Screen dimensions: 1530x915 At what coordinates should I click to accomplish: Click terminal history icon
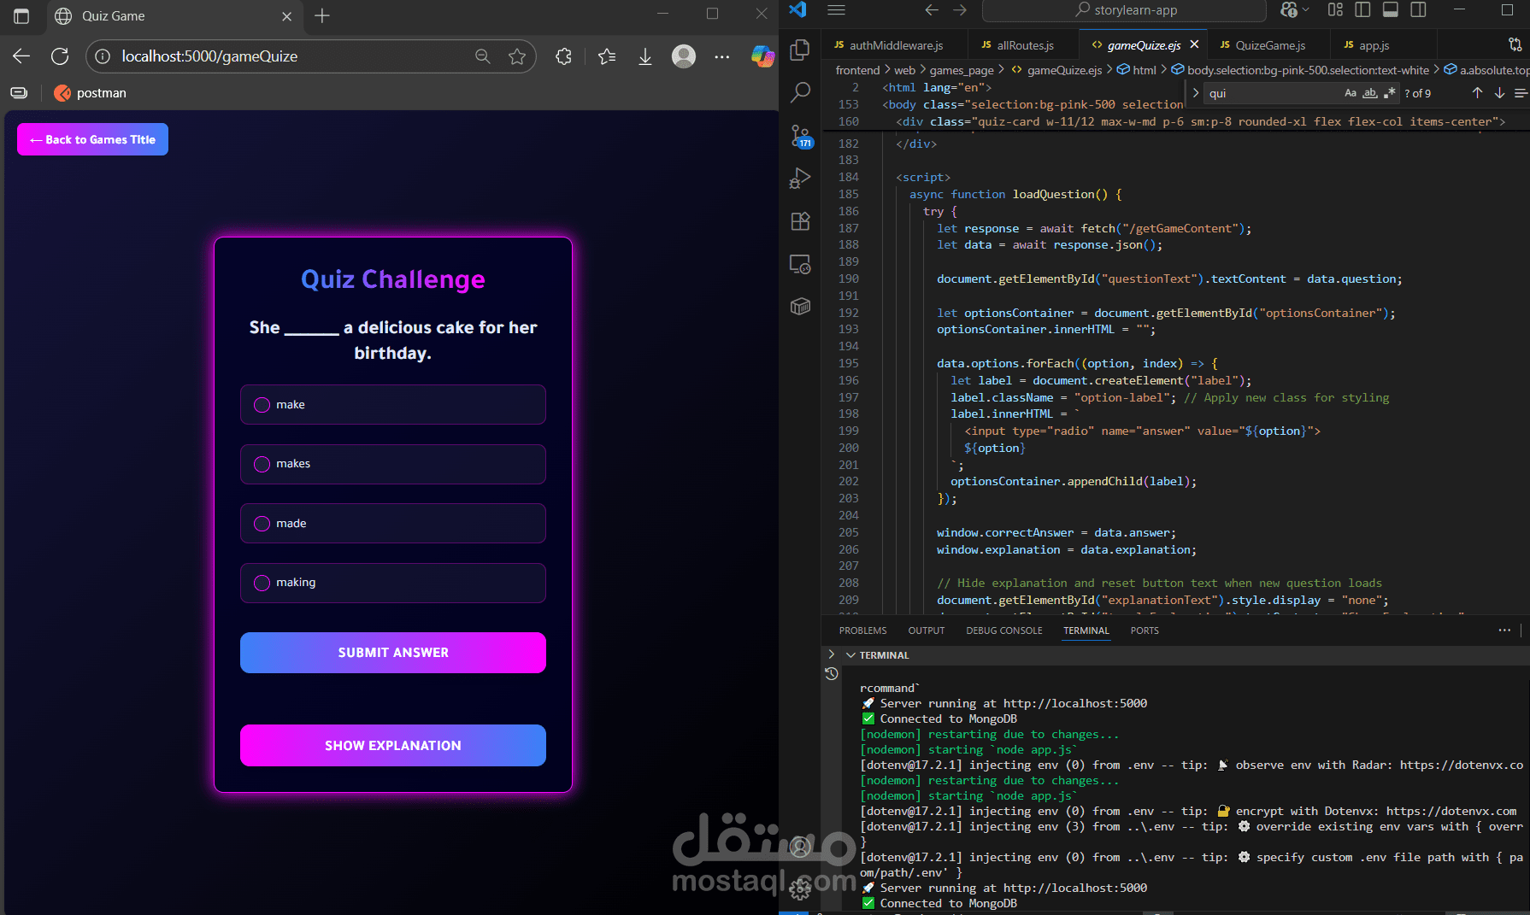coord(831,674)
